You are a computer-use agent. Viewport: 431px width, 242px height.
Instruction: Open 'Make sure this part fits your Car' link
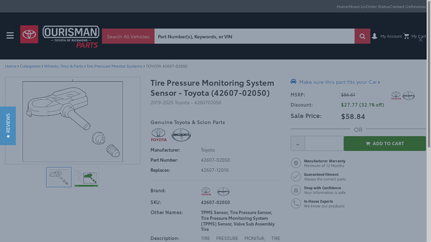(x=339, y=82)
